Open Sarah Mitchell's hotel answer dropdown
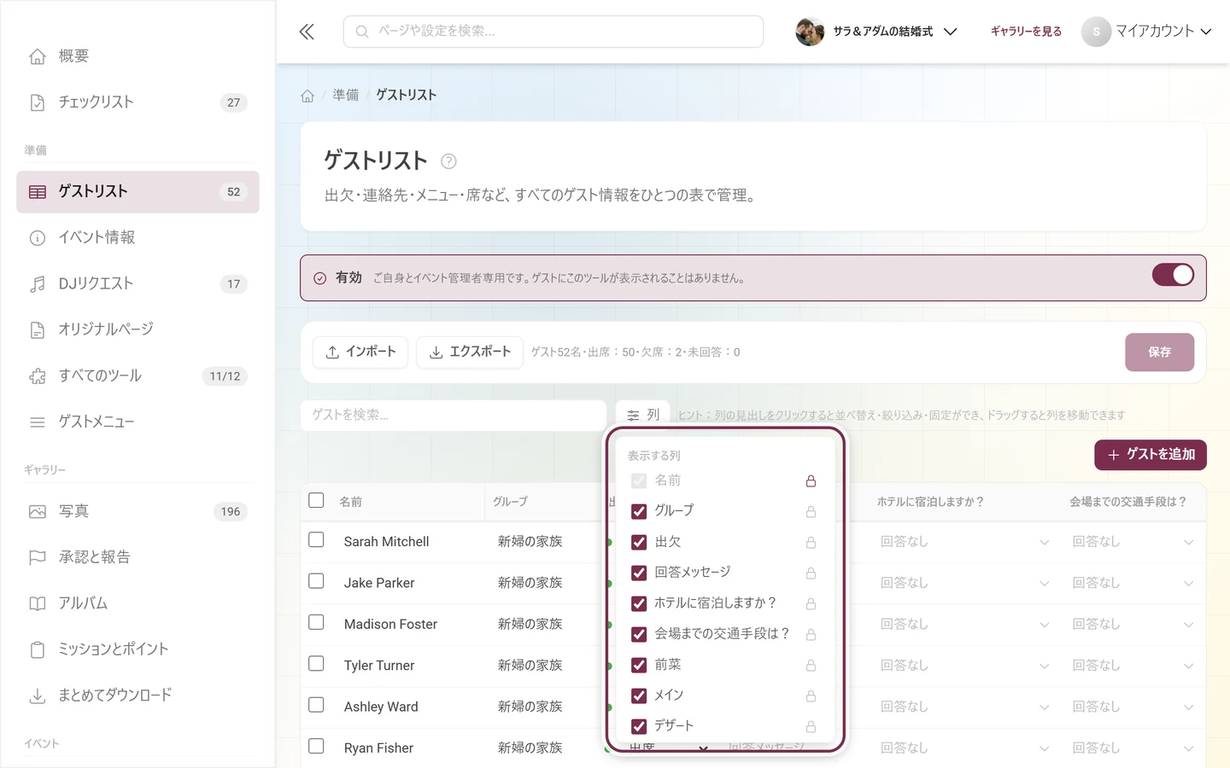Image resolution: width=1230 pixels, height=768 pixels. pyautogui.click(x=964, y=542)
